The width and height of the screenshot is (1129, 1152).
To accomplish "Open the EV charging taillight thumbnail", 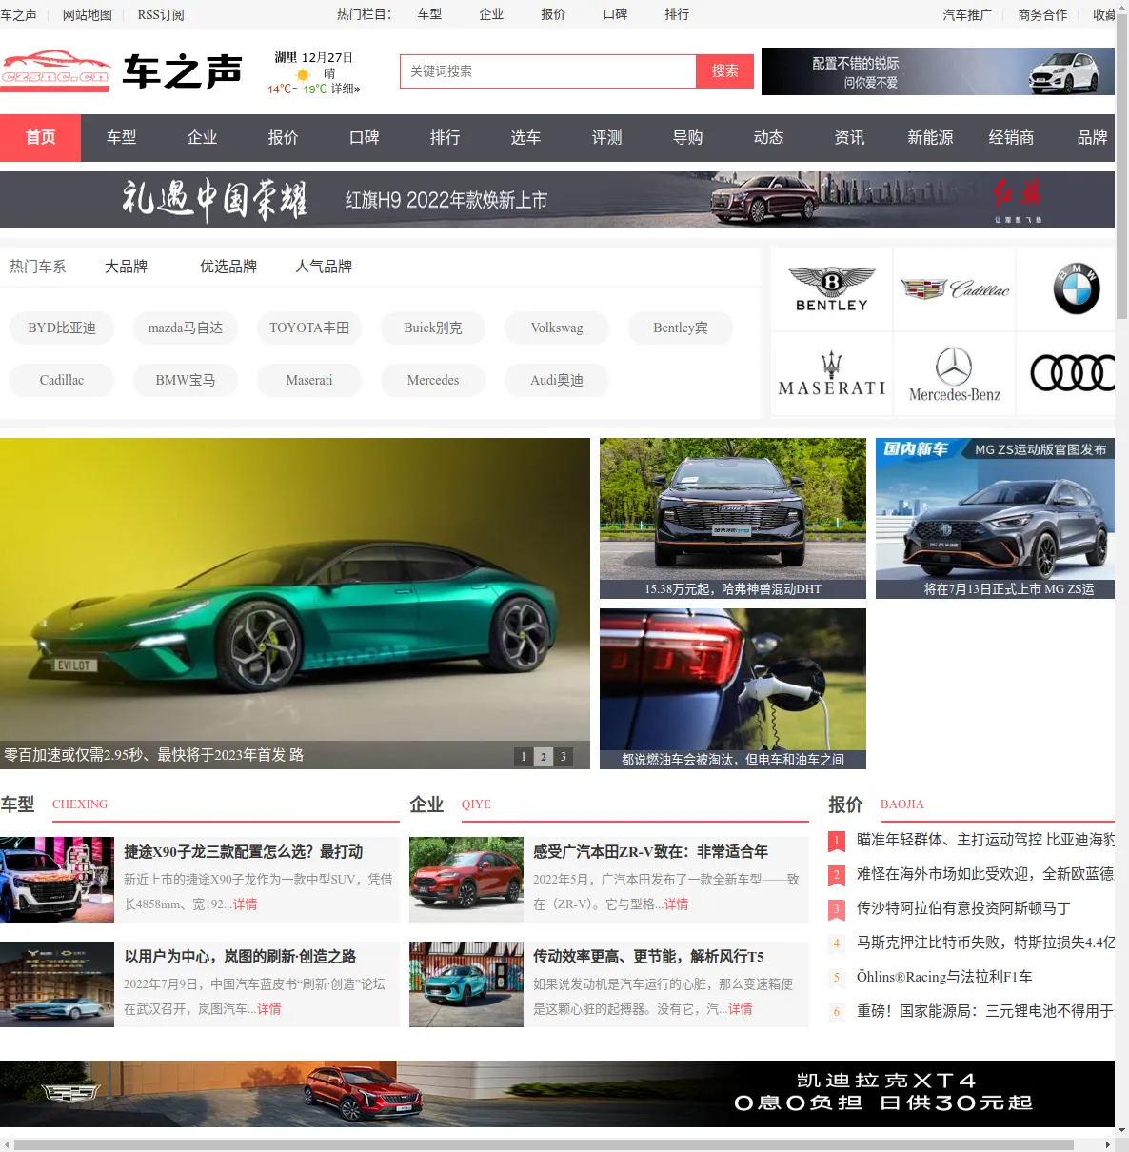I will (x=733, y=688).
